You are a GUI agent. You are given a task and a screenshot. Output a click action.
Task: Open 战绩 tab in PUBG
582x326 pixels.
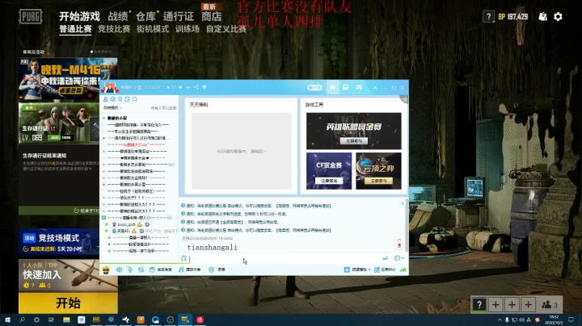[x=118, y=16]
